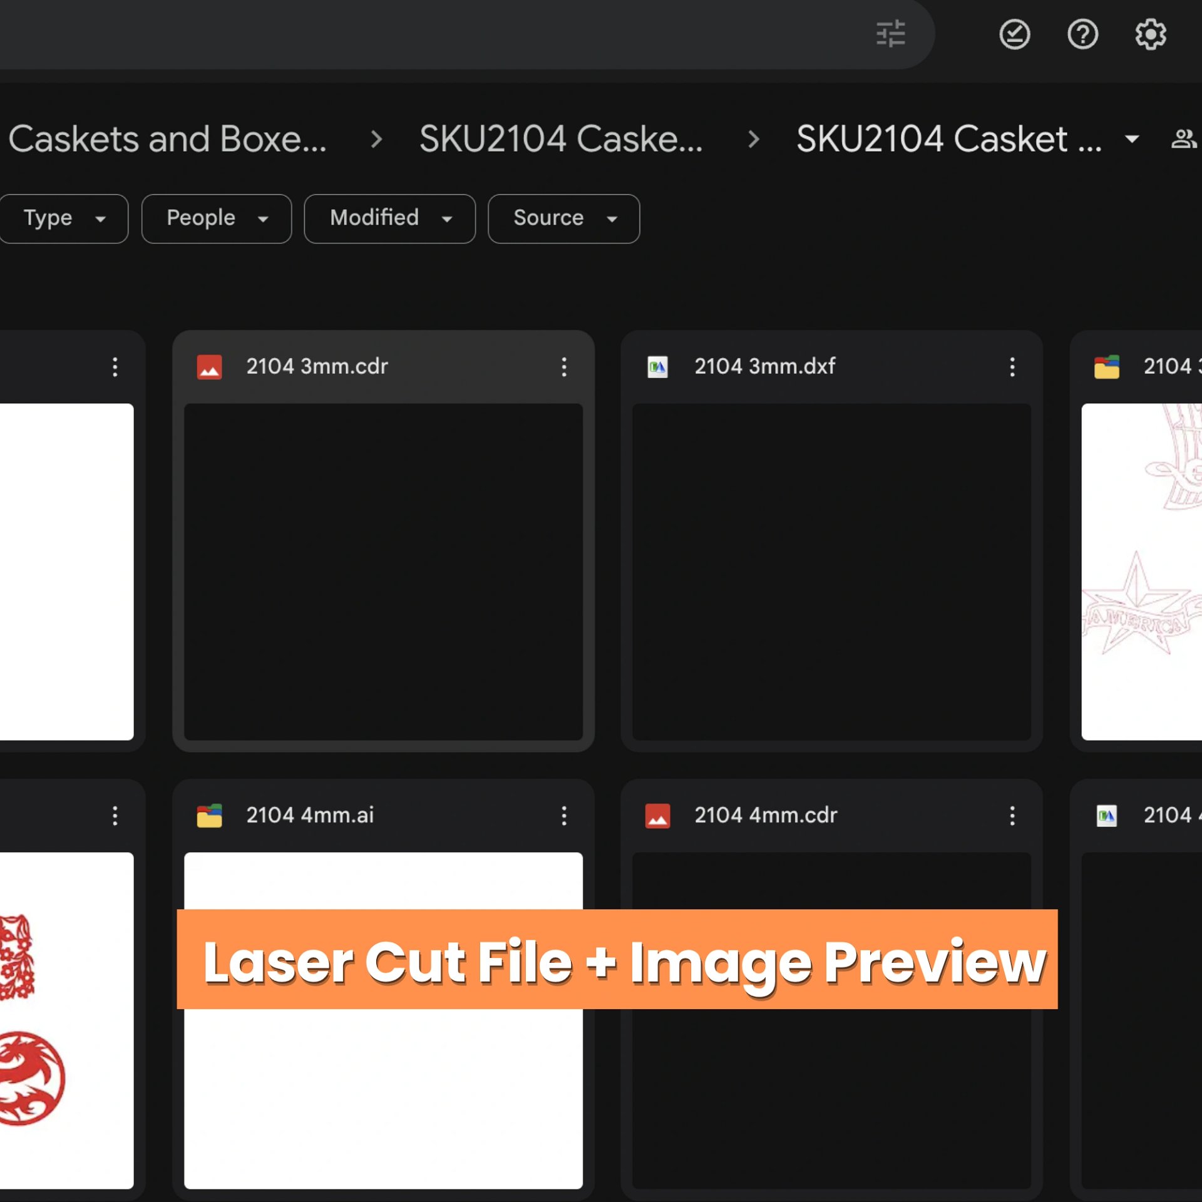1202x1202 pixels.
Task: Click the offline ready checkmark status icon
Action: click(x=1014, y=34)
